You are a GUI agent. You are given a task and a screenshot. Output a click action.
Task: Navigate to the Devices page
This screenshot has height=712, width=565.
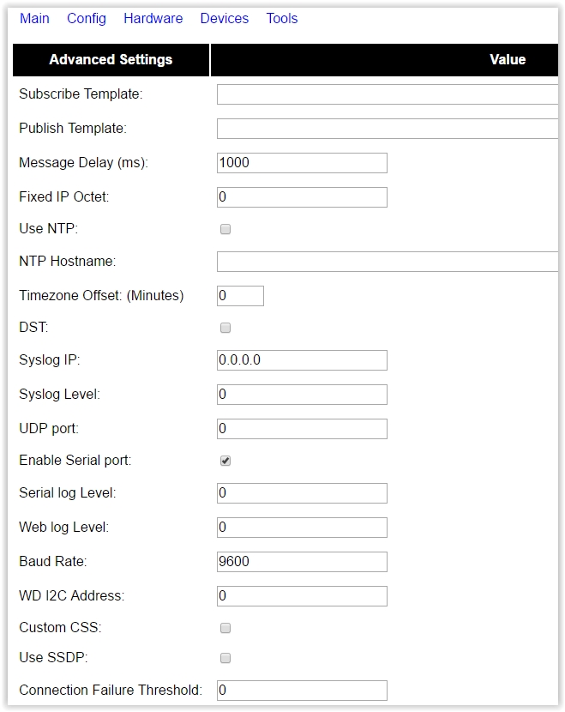pyautogui.click(x=224, y=19)
